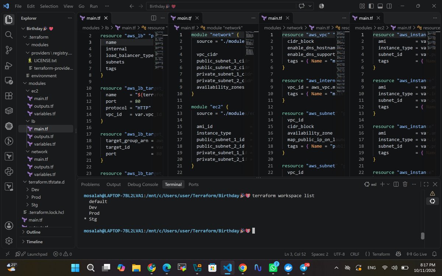Viewport: 442px width, 276px height.
Task: Open the terminal launch profile dropdown
Action: click(x=389, y=184)
